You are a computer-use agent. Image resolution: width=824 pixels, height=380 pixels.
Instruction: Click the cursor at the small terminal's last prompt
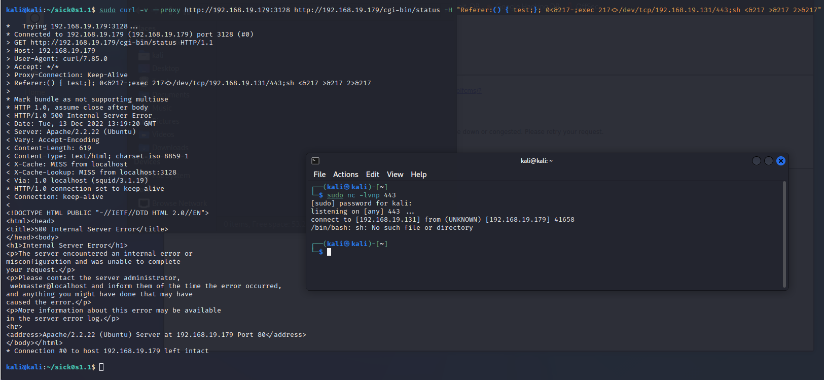coord(329,252)
